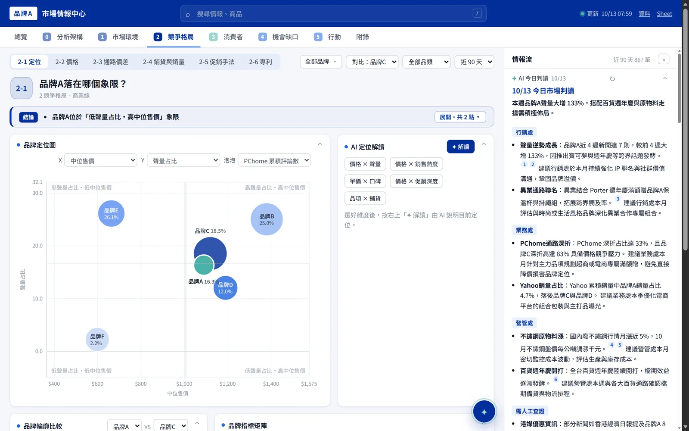The width and height of the screenshot is (689, 431).
Task: Toggle the 品項 × 鋪貨 dimension chip
Action: 365,199
